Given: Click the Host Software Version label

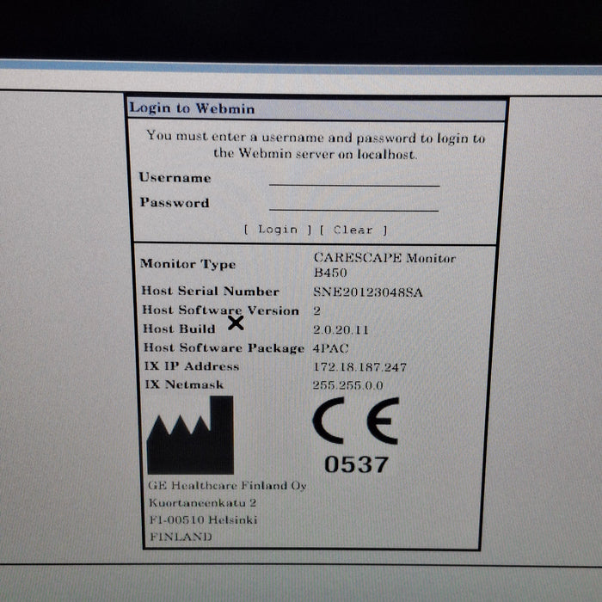Looking at the screenshot, I should [x=220, y=310].
